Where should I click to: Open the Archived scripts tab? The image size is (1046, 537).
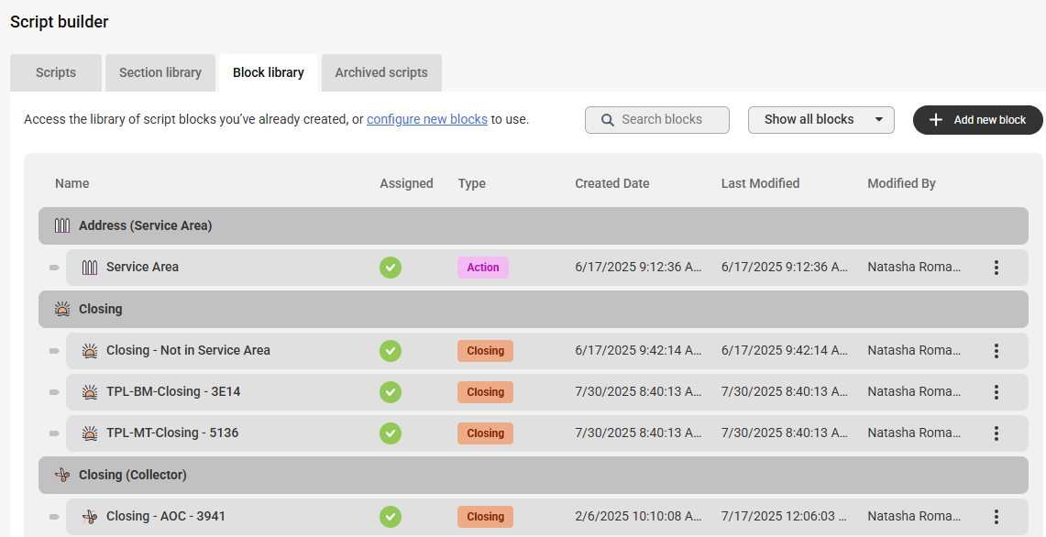point(381,72)
